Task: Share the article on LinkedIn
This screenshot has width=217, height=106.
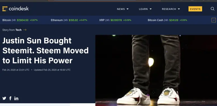Action: pos(16,98)
